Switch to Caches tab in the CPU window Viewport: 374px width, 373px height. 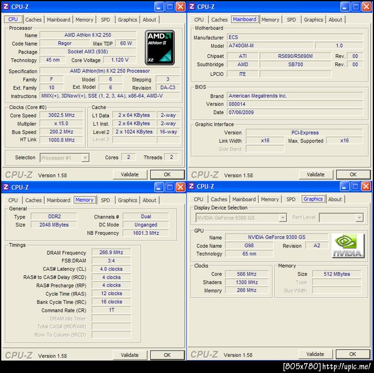pyautogui.click(x=34, y=19)
